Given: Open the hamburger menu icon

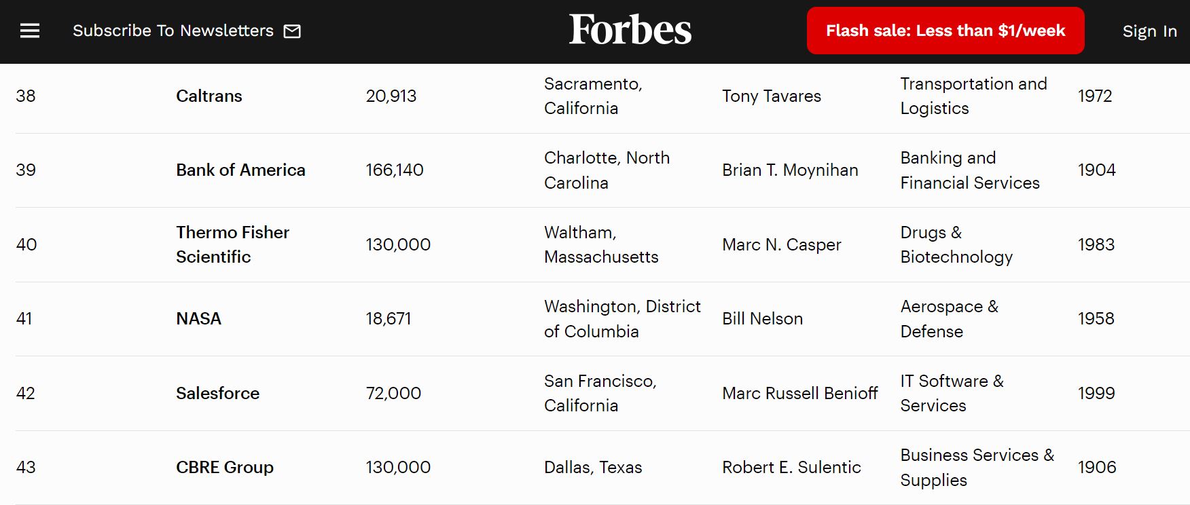Looking at the screenshot, I should coord(30,31).
